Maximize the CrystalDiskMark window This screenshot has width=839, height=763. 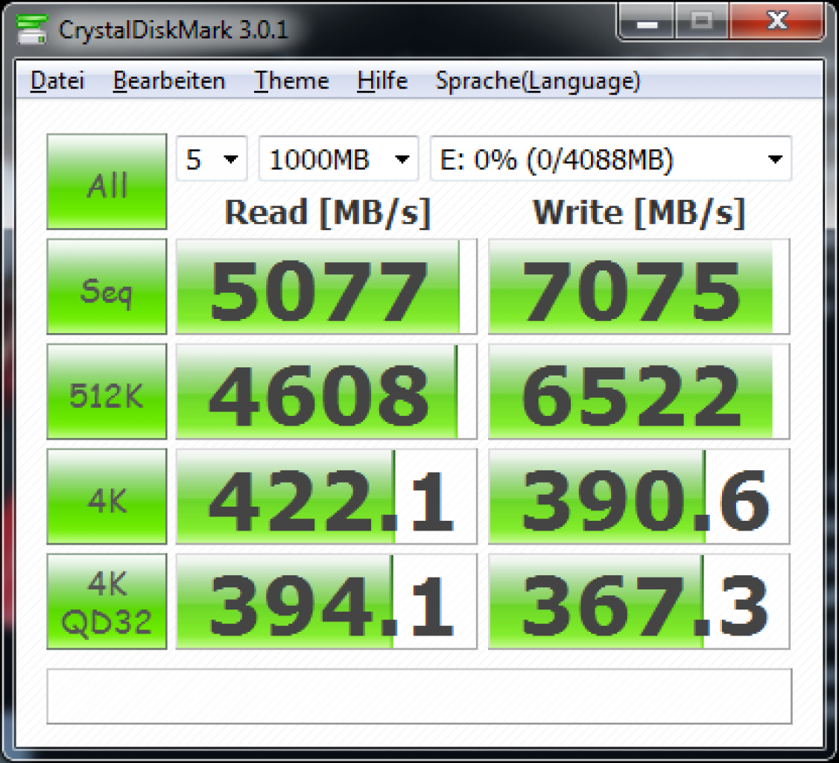701,22
